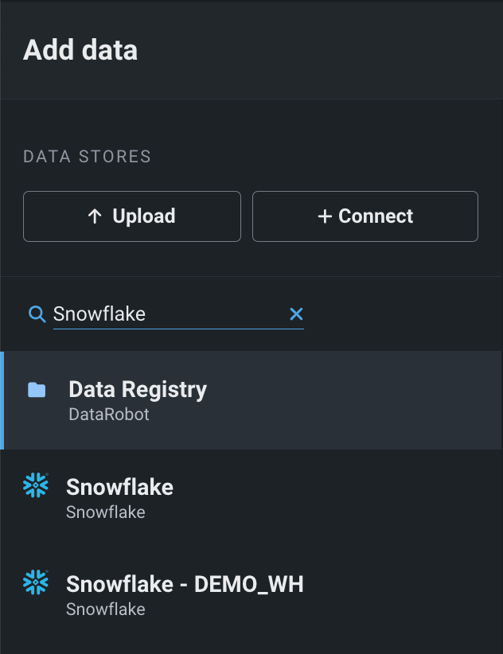503x654 pixels.
Task: Click the logo icon beside the first Snowflake entry
Action: click(36, 485)
